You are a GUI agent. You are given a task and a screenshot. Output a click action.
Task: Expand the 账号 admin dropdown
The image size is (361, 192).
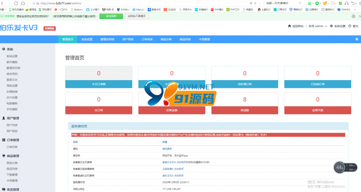318,26
